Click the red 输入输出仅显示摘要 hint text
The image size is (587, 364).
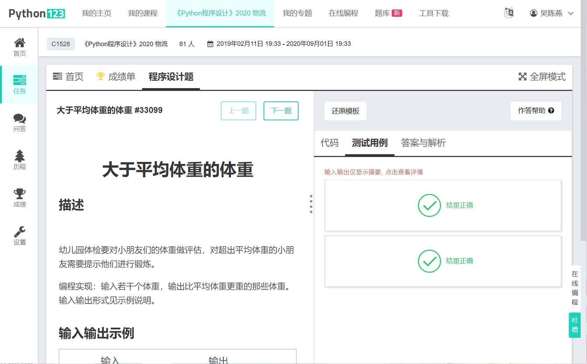pos(374,172)
